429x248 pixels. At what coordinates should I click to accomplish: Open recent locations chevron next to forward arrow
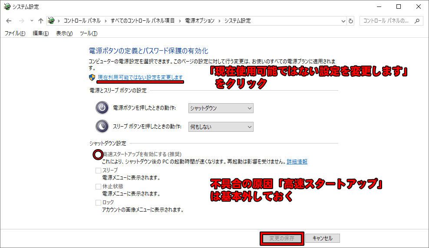tap(32, 21)
